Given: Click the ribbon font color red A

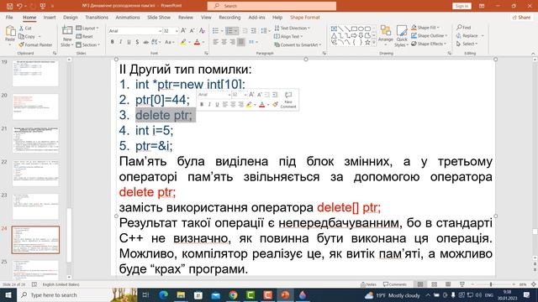Looking at the screenshot, I should coord(197,42).
